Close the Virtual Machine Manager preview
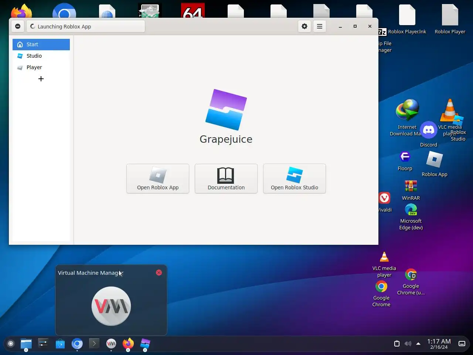Image resolution: width=473 pixels, height=355 pixels. (159, 273)
